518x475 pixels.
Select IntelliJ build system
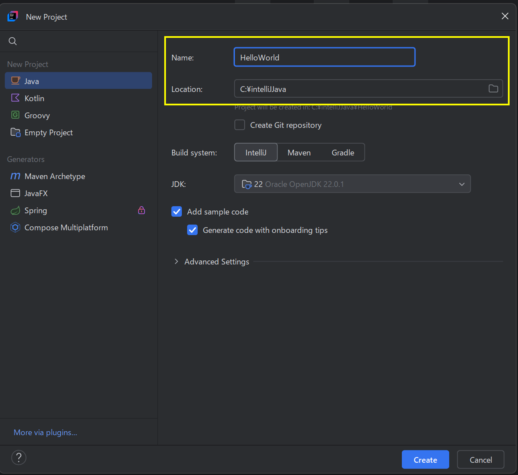pos(256,152)
